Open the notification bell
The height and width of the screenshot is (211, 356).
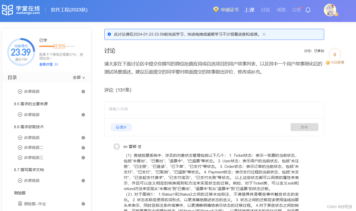[x=308, y=10]
